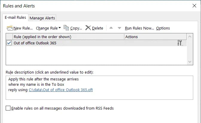Click the New Rule envelope icon
This screenshot has height=123, width=201.
[10, 28]
